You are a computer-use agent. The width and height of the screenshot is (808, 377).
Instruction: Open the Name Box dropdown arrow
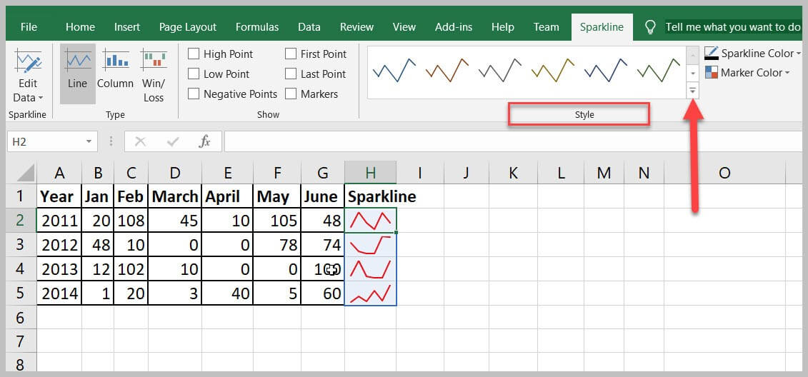pyautogui.click(x=89, y=142)
